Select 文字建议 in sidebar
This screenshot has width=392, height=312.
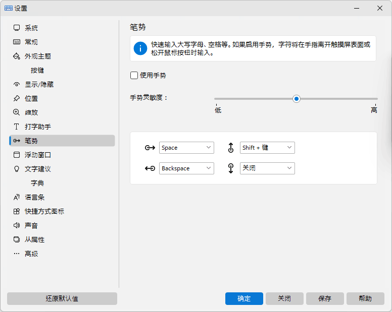point(62,169)
